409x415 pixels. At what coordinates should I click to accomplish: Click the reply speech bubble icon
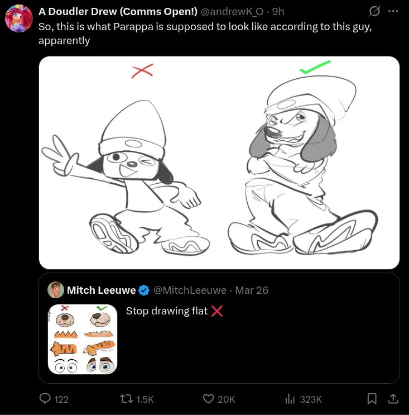pyautogui.click(x=45, y=399)
